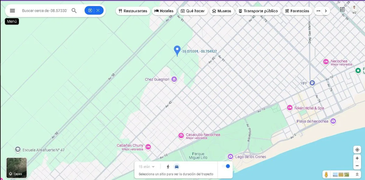Clear the nearby search with the X
Screen dimensions: 365x180
pyautogui.click(x=98, y=11)
